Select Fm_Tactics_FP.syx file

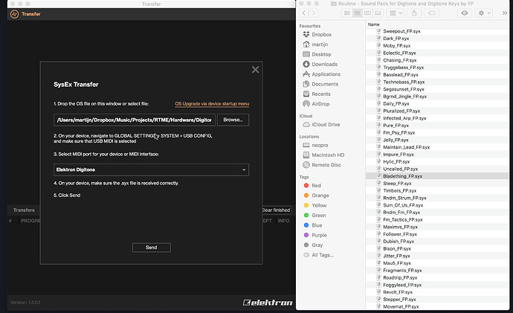403,219
